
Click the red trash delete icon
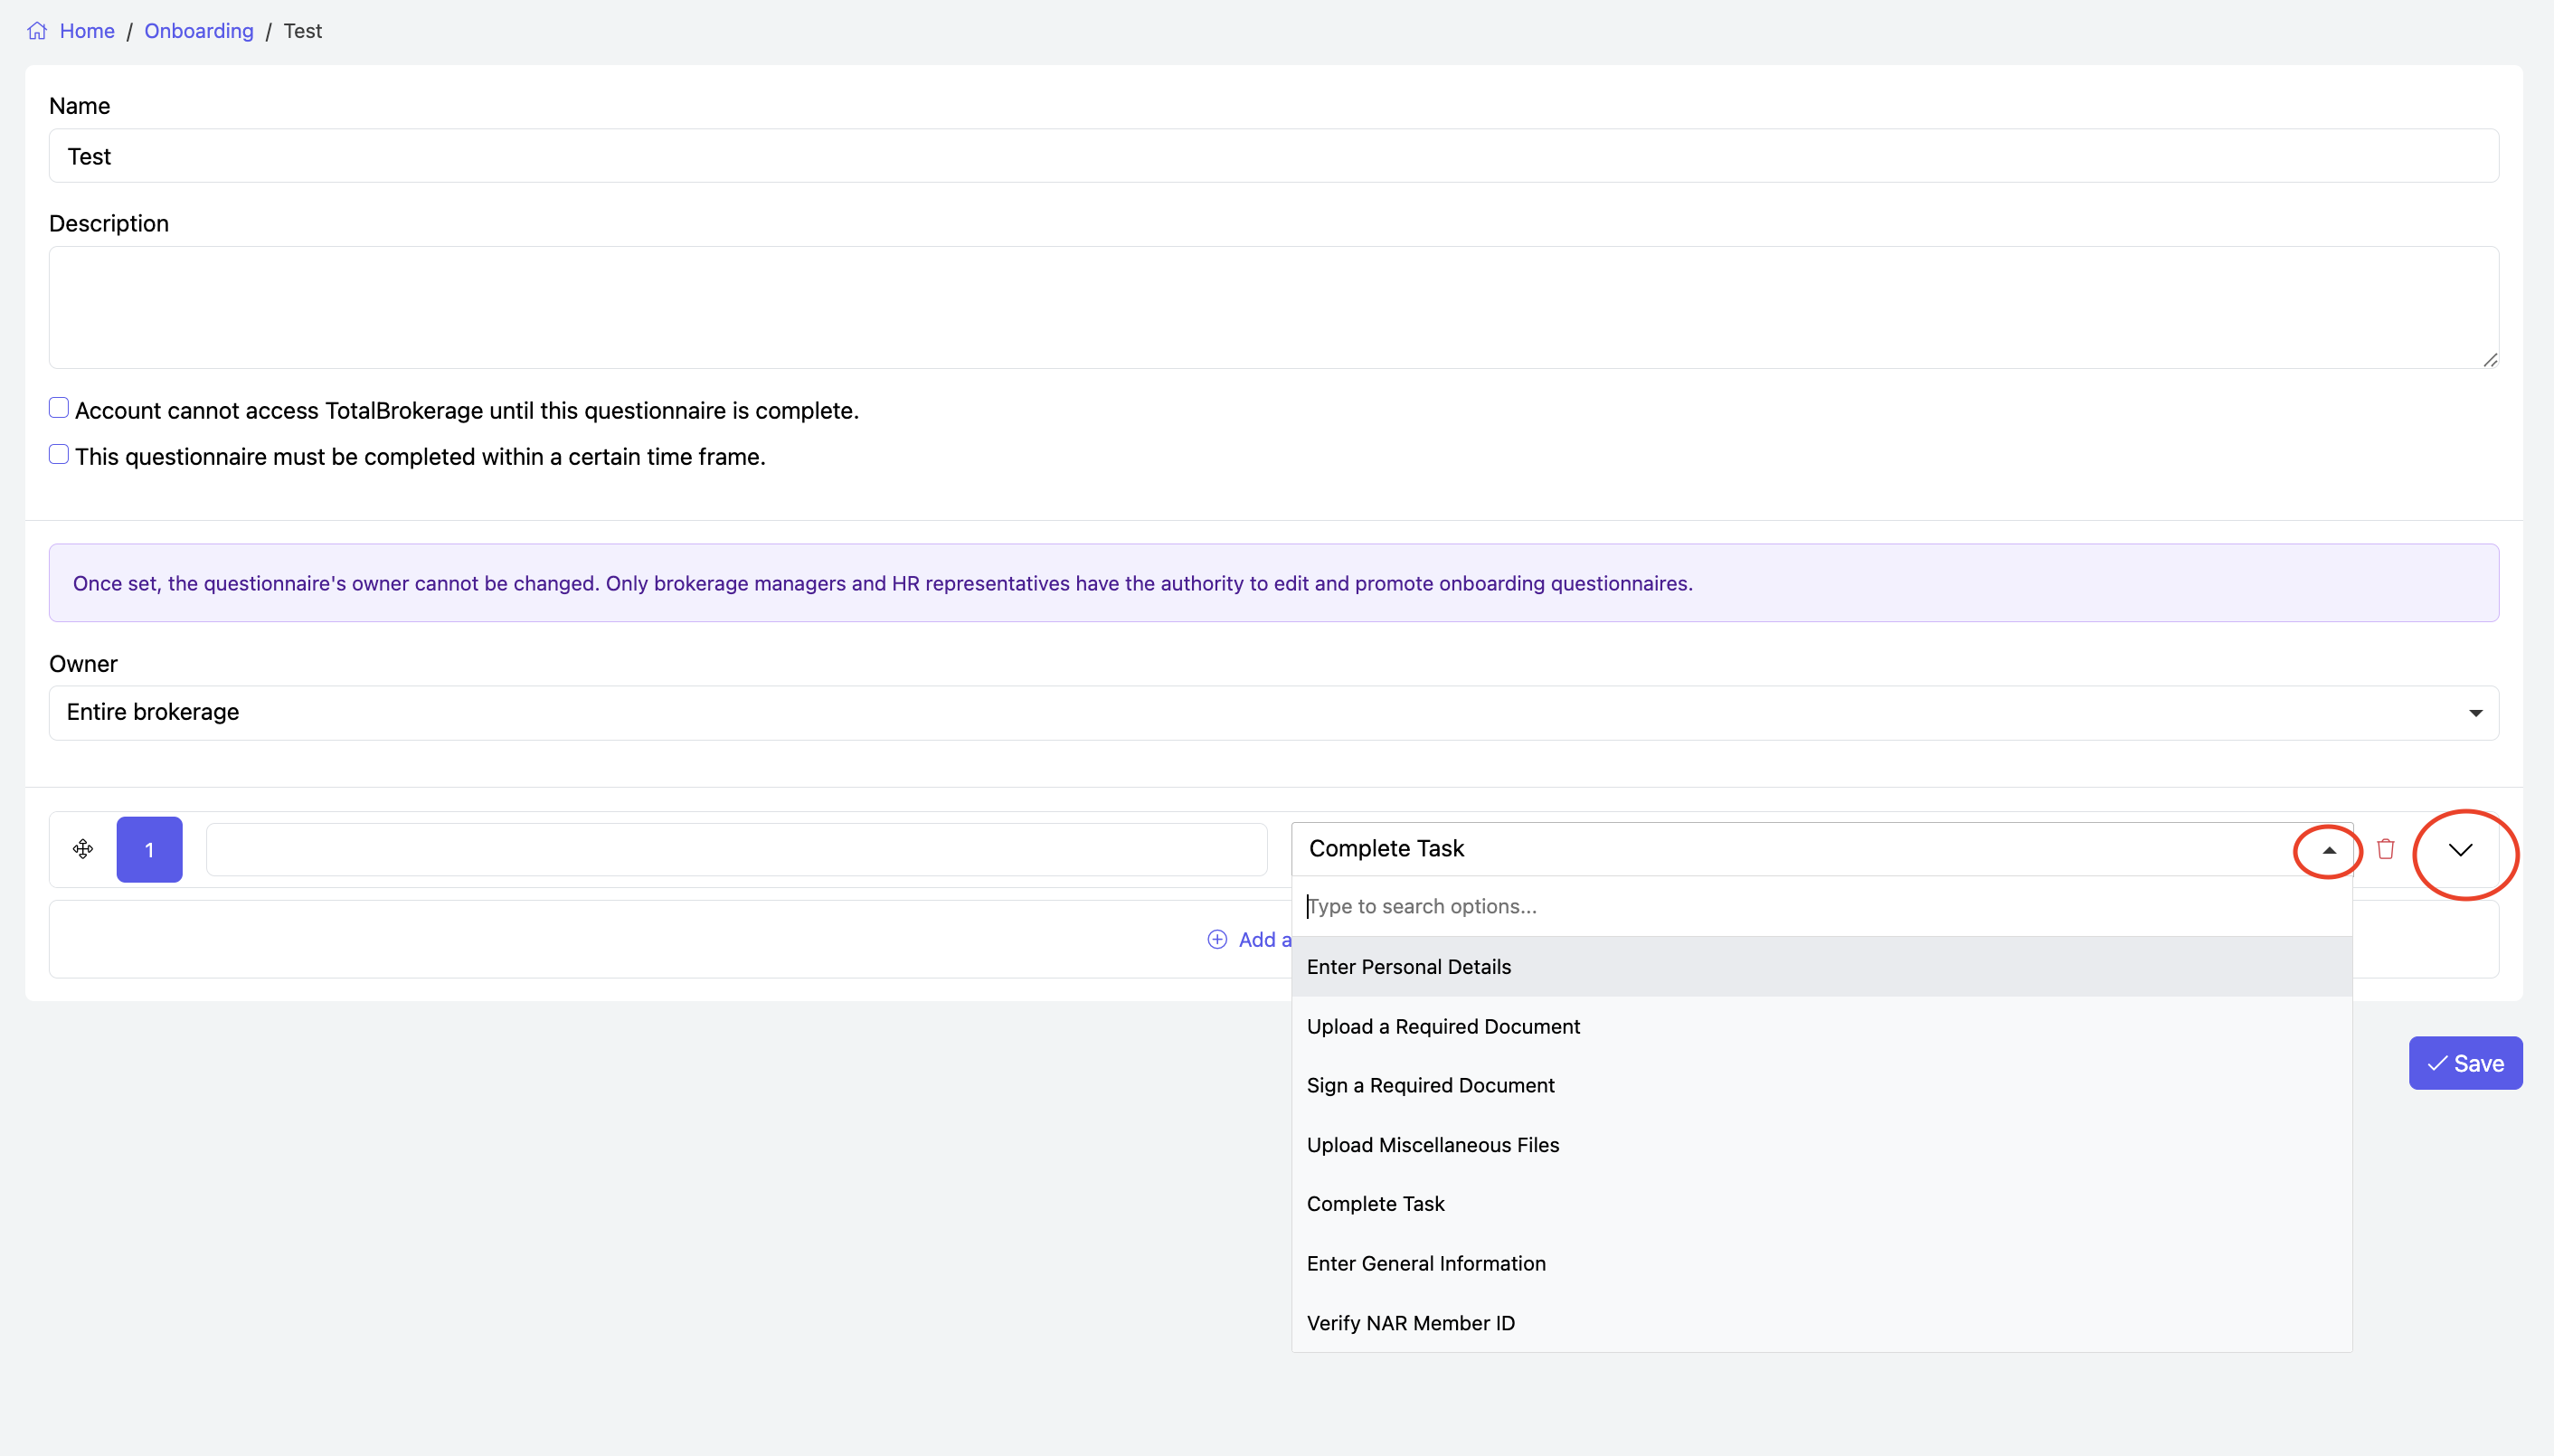point(2385,849)
